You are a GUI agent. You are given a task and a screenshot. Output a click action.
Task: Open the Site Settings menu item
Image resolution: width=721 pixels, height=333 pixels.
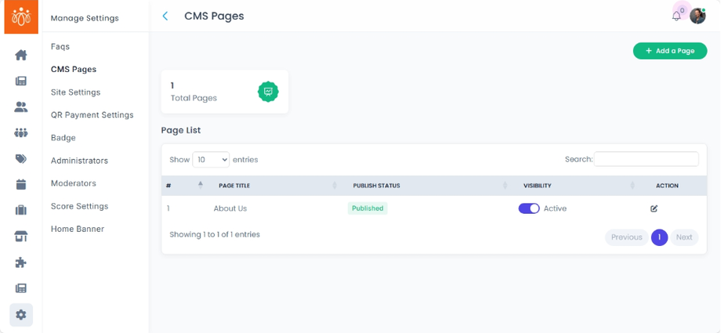75,92
